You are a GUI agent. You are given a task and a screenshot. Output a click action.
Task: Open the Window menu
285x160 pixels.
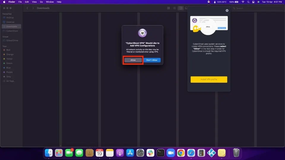[50, 2]
